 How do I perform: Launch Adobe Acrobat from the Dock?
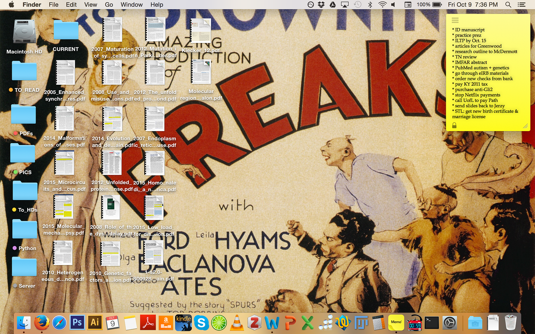click(x=148, y=323)
